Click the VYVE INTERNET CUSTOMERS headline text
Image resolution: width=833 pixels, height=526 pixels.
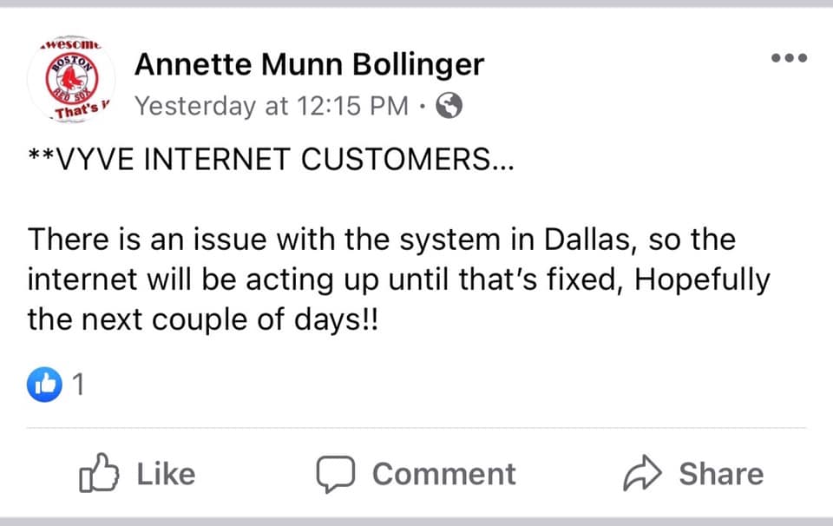271,161
